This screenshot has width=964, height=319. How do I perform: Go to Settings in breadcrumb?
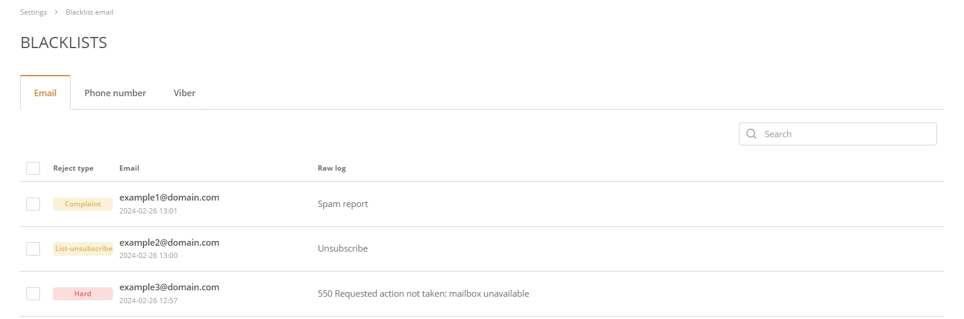(x=34, y=12)
